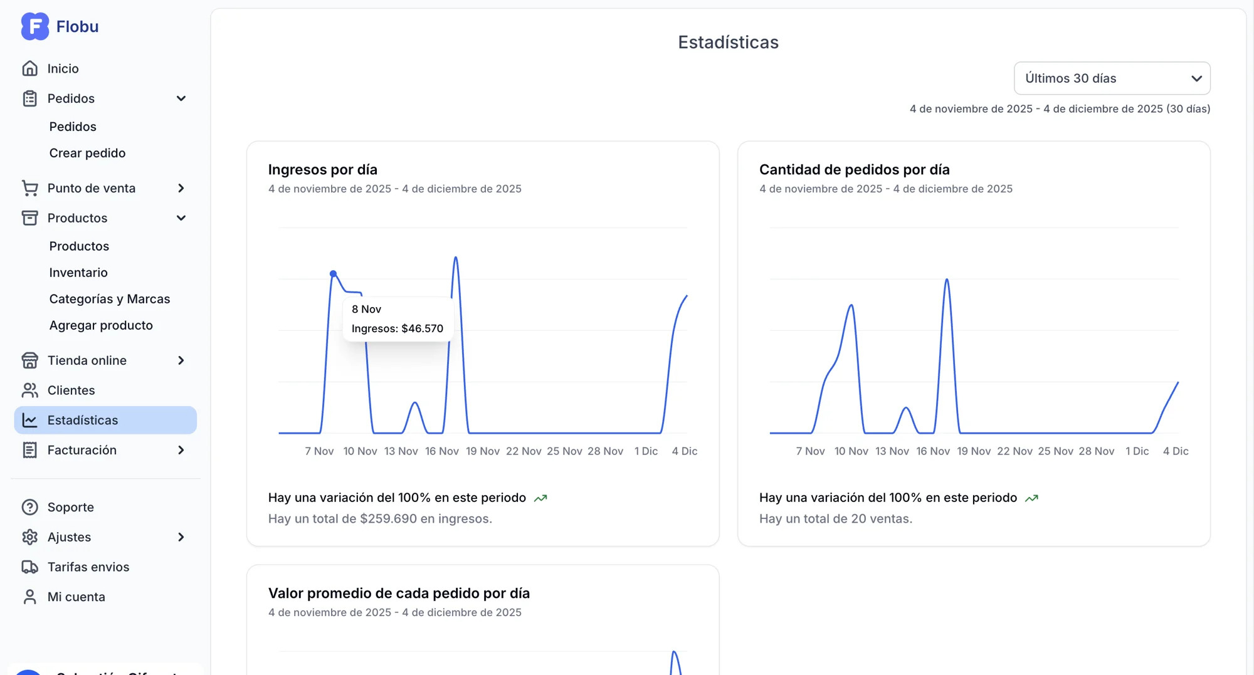This screenshot has width=1254, height=675.
Task: Select the Ajustes gear icon
Action: [x=29, y=536]
